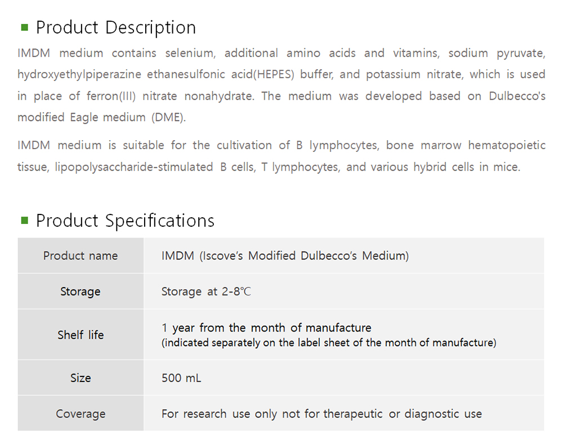Image resolution: width=563 pixels, height=444 pixels.
Task: Click the Storage label cell
Action: click(81, 291)
